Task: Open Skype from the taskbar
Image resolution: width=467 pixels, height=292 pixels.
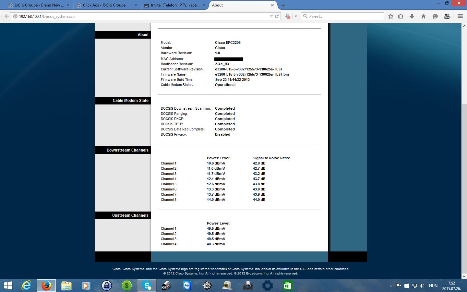Action: [147, 286]
